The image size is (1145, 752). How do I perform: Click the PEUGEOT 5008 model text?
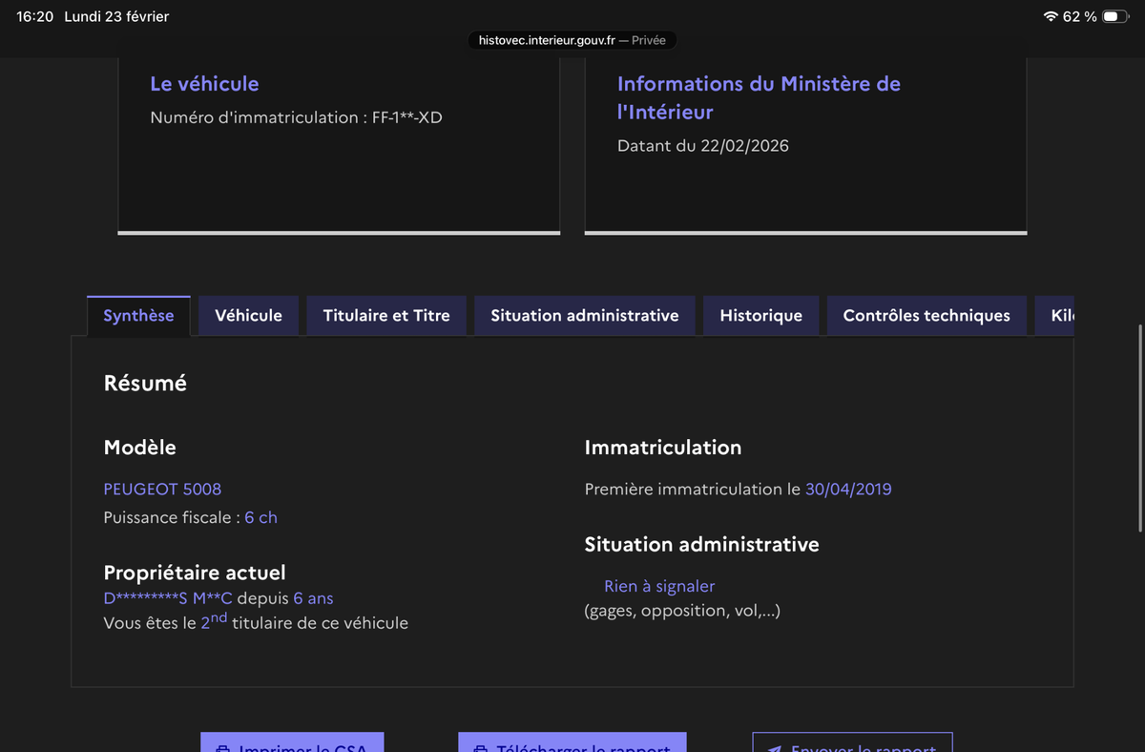[162, 489]
